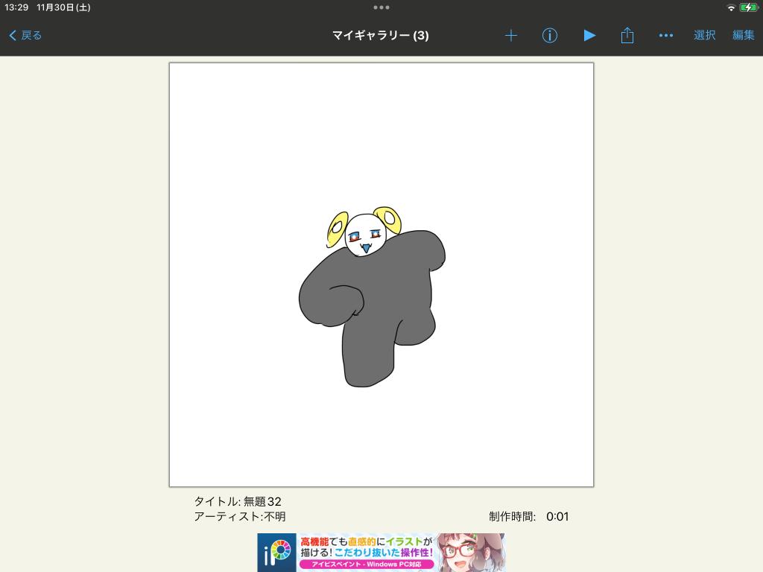Click the ibisPaint logo icon in ad

point(277,553)
